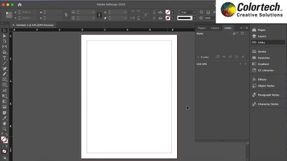The height and width of the screenshot is (161, 287).
Task: Expand the stroke color options arrow
Action: (x=172, y=18)
